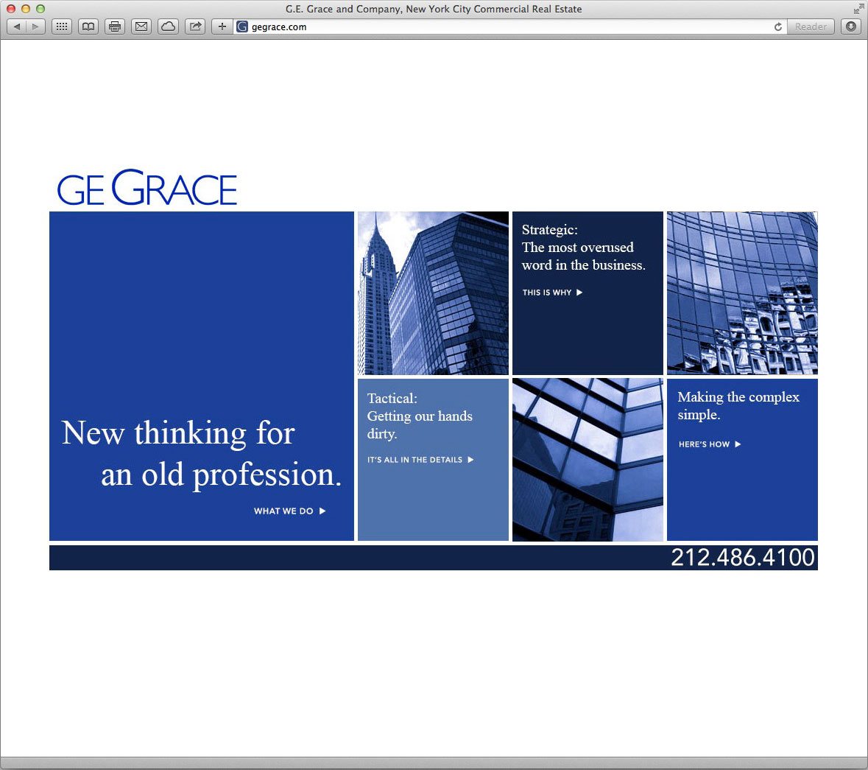Click the Share arrow icon

(x=195, y=27)
